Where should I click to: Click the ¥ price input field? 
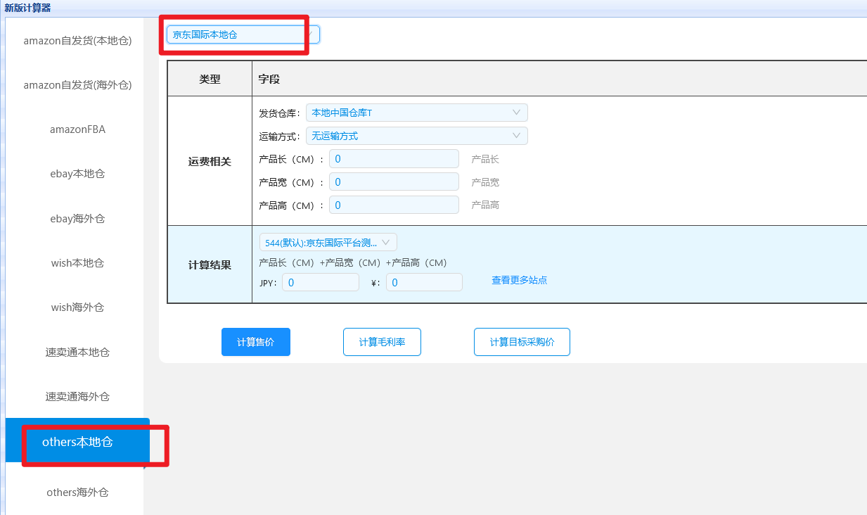[x=424, y=282]
